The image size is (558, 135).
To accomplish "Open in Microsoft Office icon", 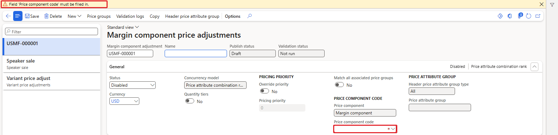I will (510, 16).
